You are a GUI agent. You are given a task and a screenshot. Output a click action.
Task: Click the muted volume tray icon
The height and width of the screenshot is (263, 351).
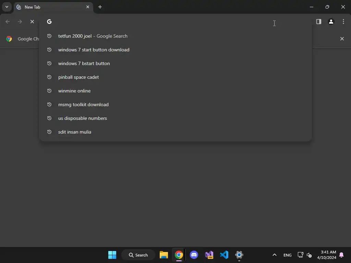(x=309, y=255)
